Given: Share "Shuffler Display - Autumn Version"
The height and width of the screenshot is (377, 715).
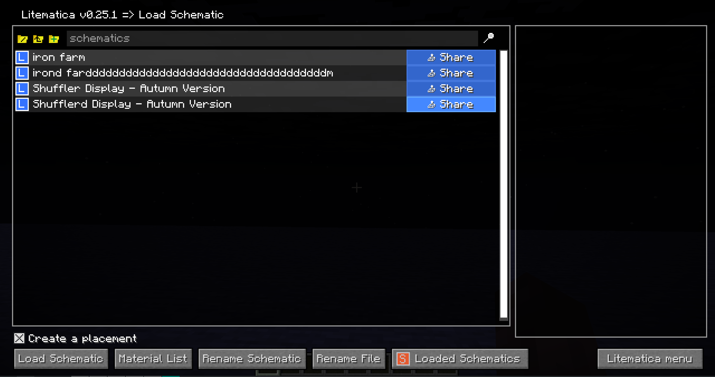Looking at the screenshot, I should click(x=451, y=88).
